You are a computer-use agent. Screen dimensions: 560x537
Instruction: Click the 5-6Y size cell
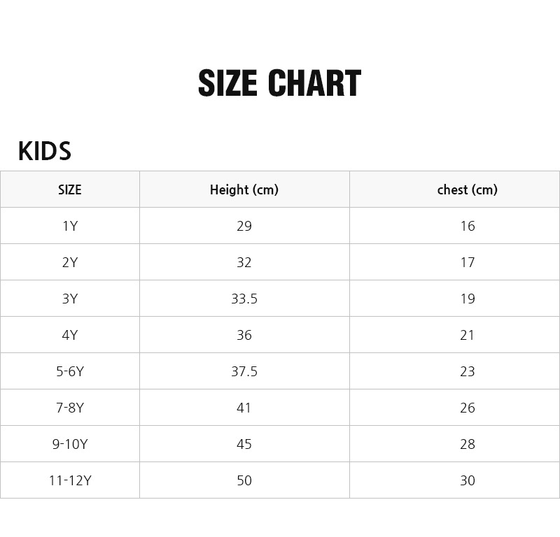[70, 371]
